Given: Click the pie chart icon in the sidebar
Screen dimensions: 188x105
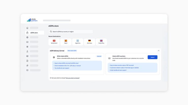Looking at the screenshot, I should [27, 66].
